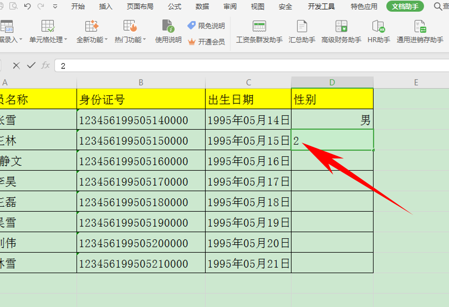This screenshot has width=449, height=307.
Task: Open the 热门功能 dropdown
Action: pos(130,31)
